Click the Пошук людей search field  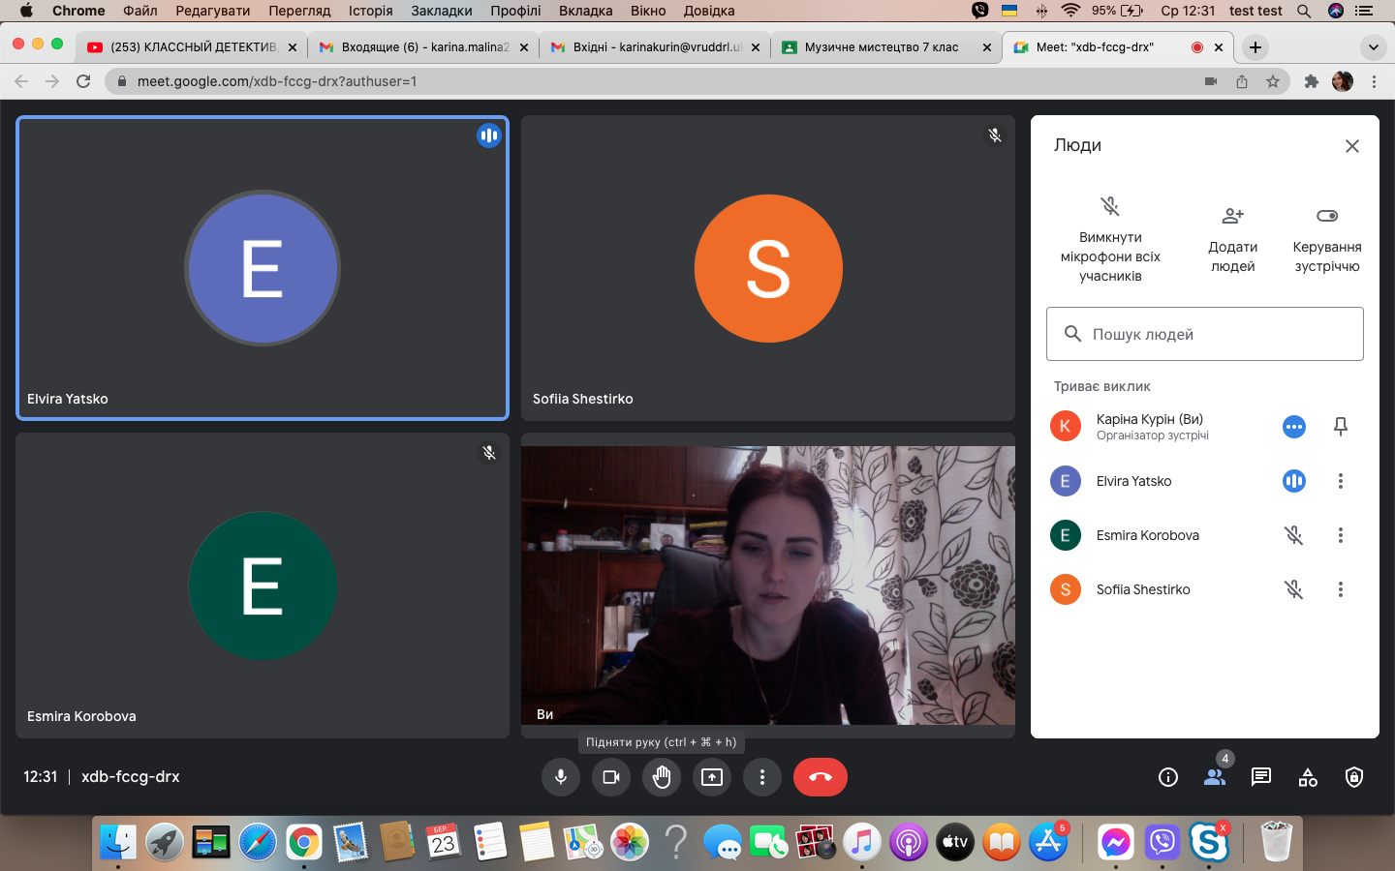click(1205, 334)
